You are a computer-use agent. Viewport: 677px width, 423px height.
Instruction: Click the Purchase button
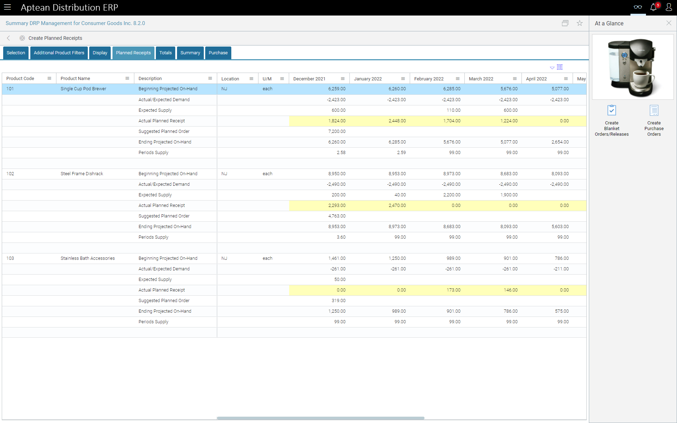point(218,53)
